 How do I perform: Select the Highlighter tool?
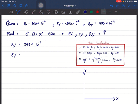34,12
